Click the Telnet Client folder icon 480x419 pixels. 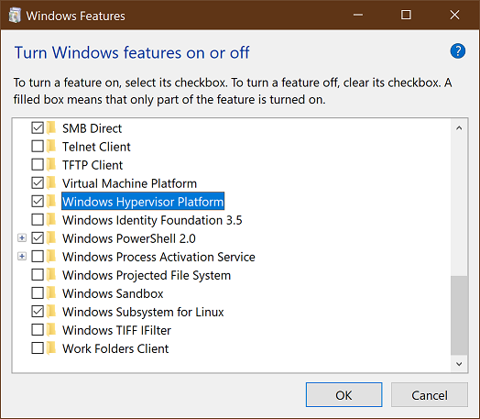click(x=51, y=147)
